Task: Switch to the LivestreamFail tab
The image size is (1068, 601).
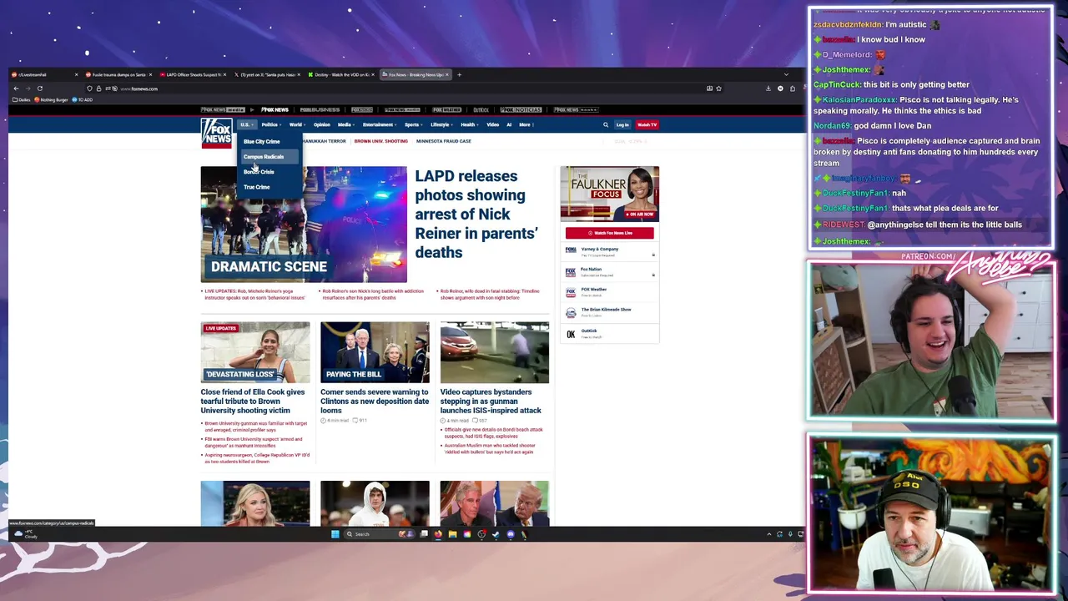Action: tap(44, 74)
